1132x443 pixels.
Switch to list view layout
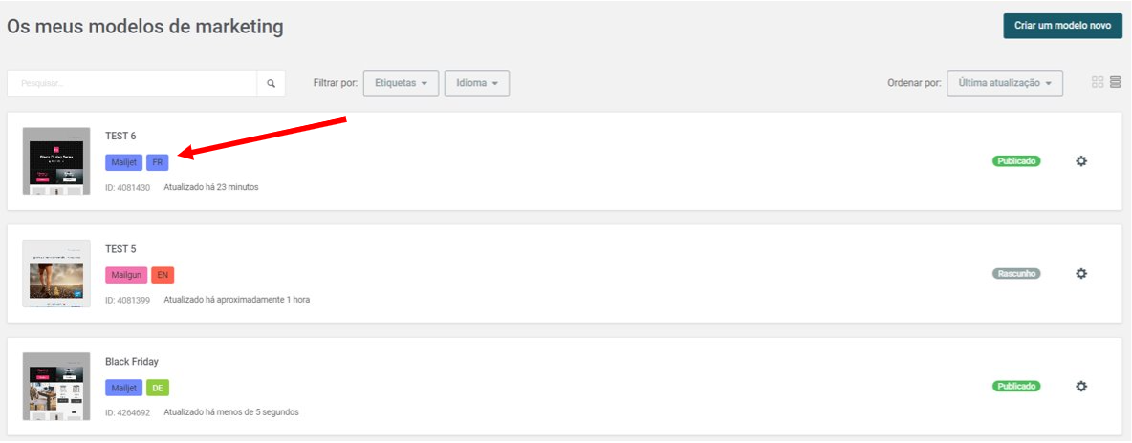pyautogui.click(x=1116, y=82)
